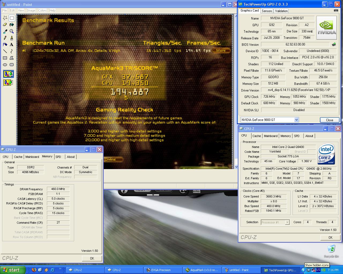Open the Paint File menu
The image size is (343, 274).
(5, 10)
